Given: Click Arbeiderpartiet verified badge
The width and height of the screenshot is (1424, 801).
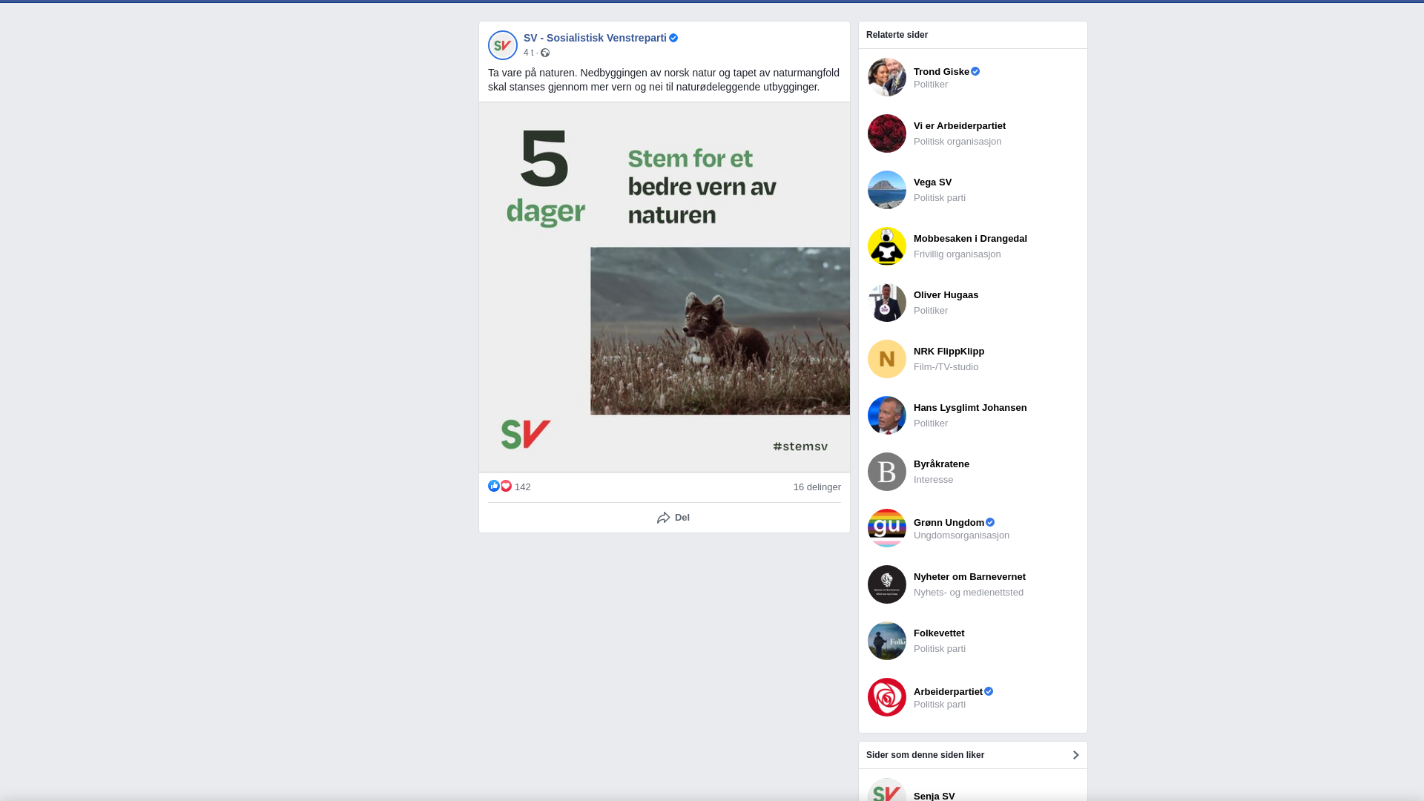Looking at the screenshot, I should (989, 691).
